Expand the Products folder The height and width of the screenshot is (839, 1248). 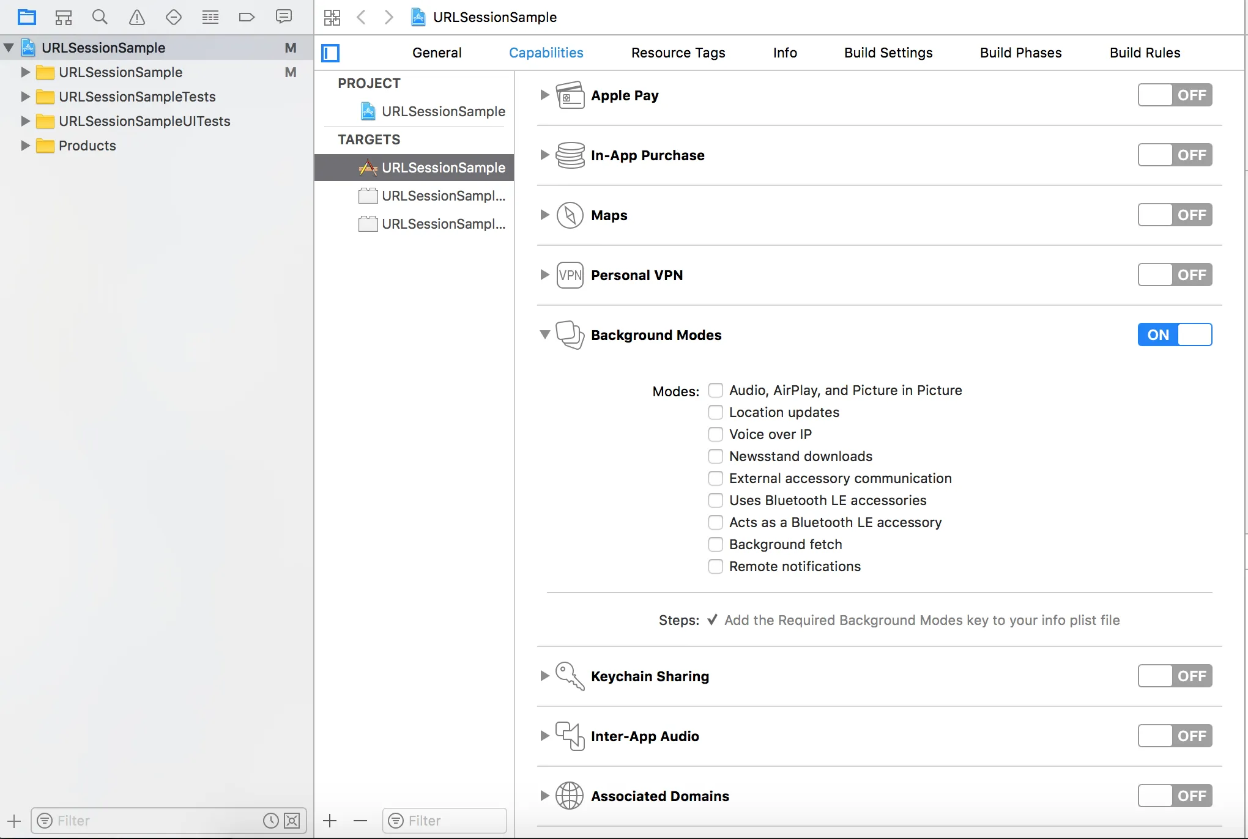point(25,146)
